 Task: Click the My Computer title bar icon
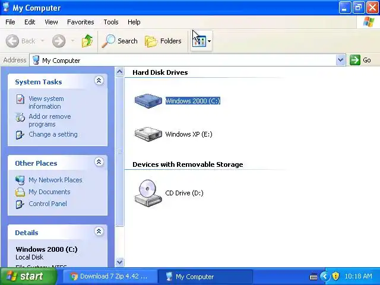pos(6,7)
